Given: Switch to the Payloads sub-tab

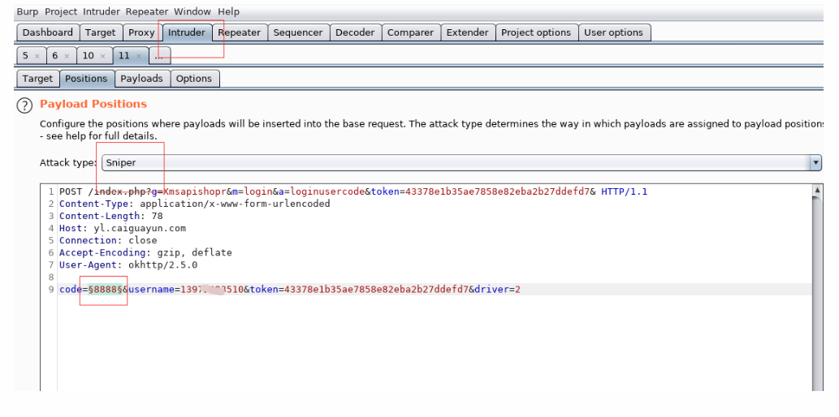Looking at the screenshot, I should (142, 79).
